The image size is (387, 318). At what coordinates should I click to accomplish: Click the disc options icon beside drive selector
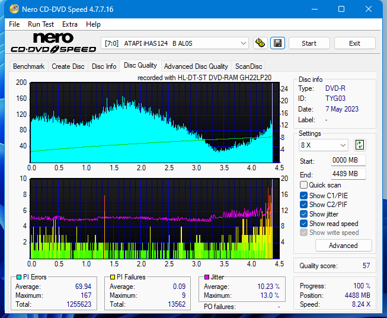[x=260, y=43]
